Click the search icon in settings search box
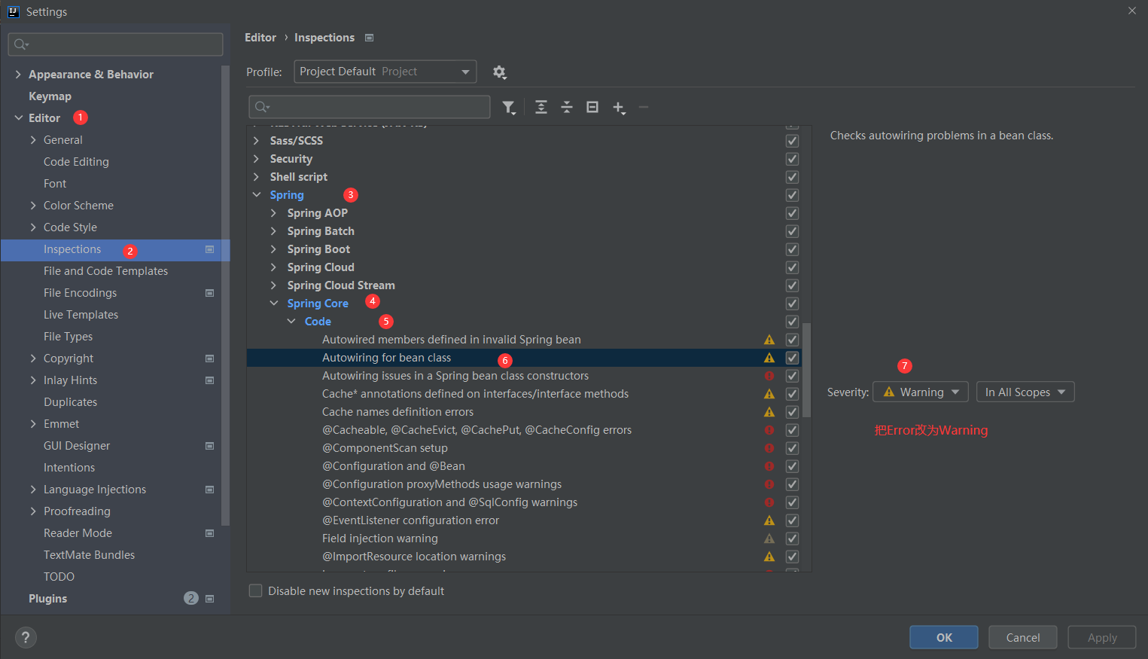Image resolution: width=1148 pixels, height=659 pixels. (21, 44)
